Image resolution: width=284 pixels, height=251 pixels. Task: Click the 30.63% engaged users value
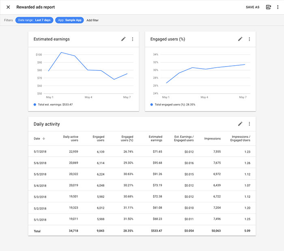[x=128, y=174]
